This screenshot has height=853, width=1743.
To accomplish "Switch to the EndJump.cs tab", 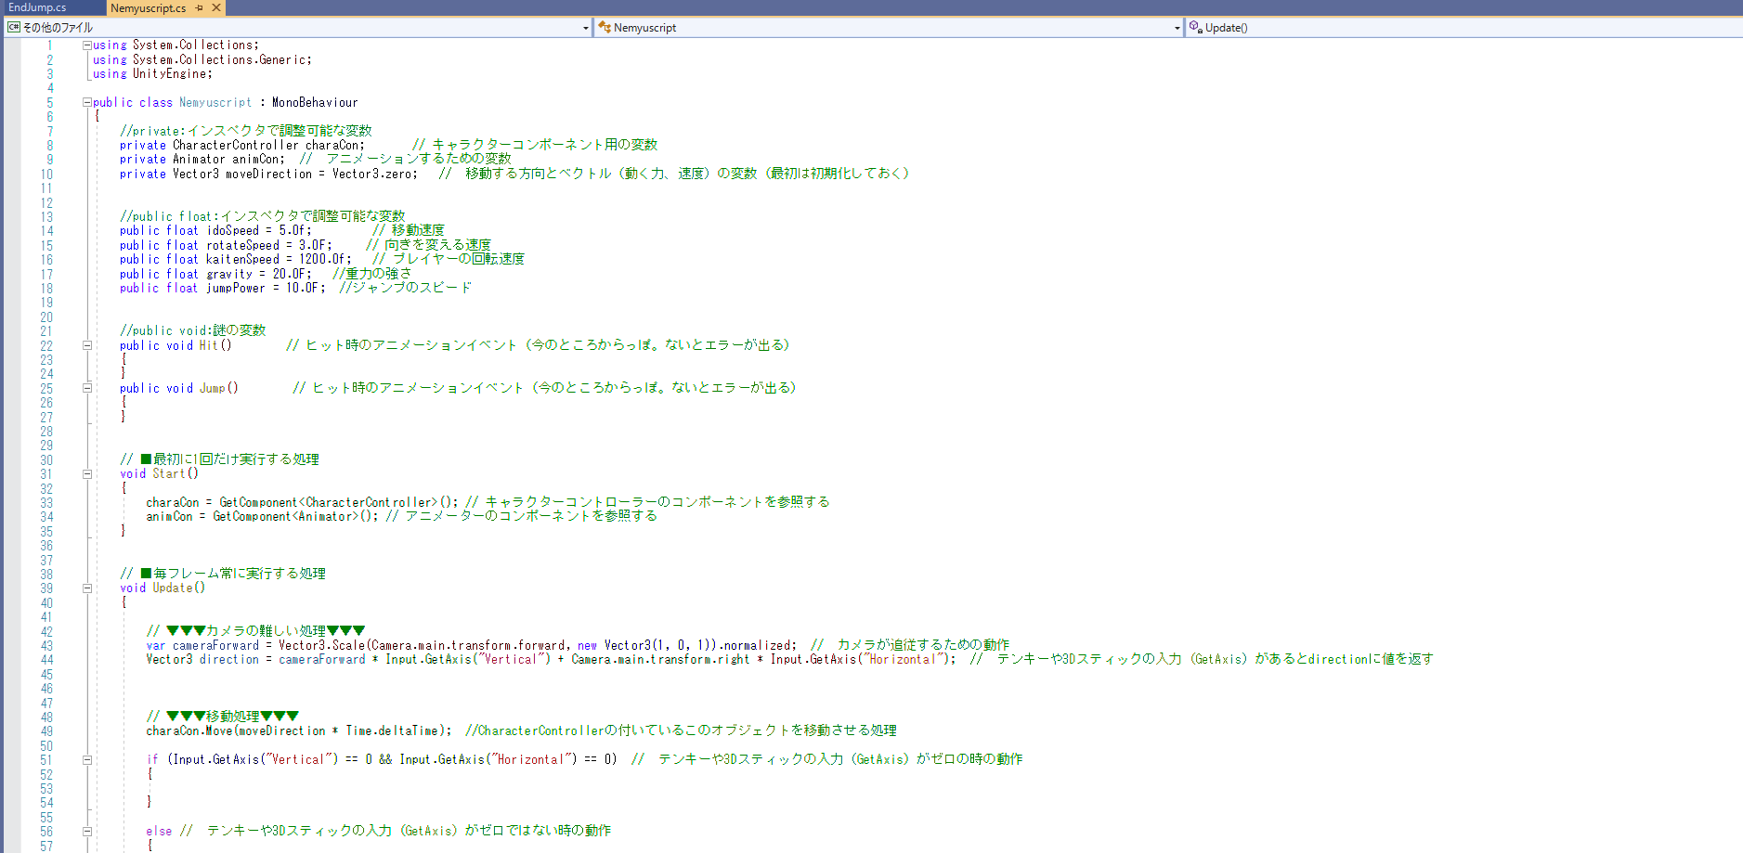I will (37, 7).
